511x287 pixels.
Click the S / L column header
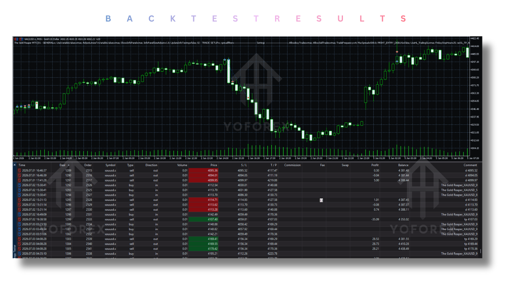244,165
